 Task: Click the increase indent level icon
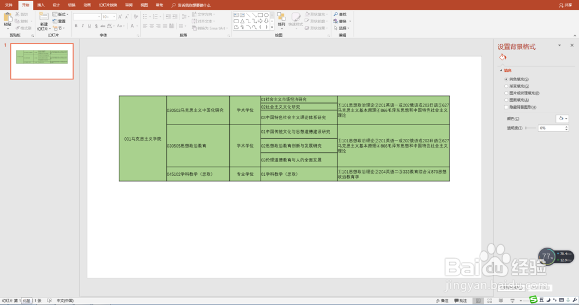coord(175,17)
